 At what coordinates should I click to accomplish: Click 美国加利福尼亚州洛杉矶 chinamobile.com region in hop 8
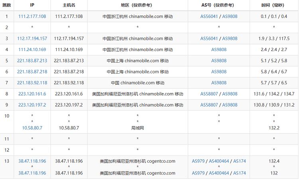138,94
